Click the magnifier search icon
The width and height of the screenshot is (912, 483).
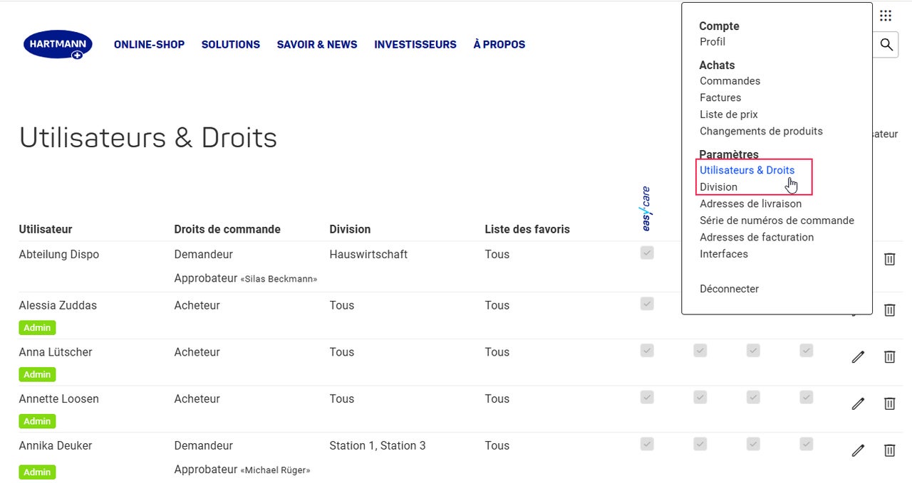(886, 44)
